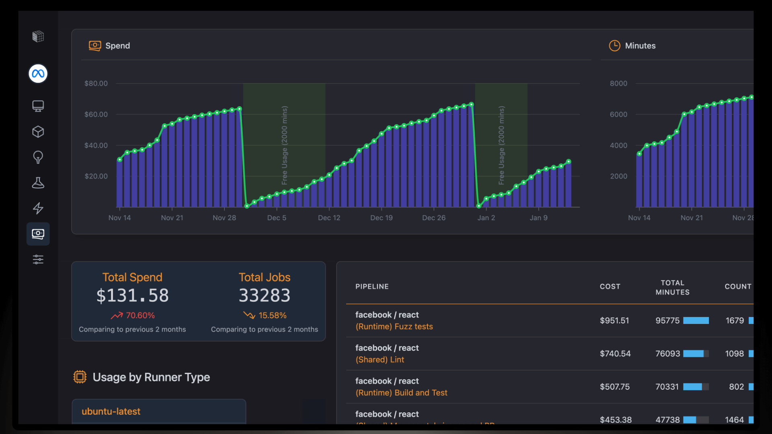This screenshot has width=772, height=434.
Task: Click the lightbulb insights icon in the sidebar
Action: [x=38, y=157]
